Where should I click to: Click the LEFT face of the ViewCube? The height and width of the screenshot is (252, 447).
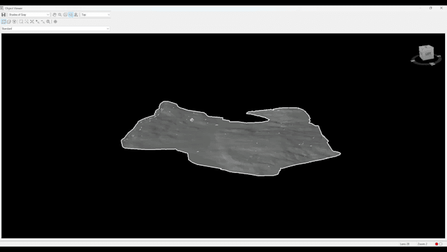428,54
